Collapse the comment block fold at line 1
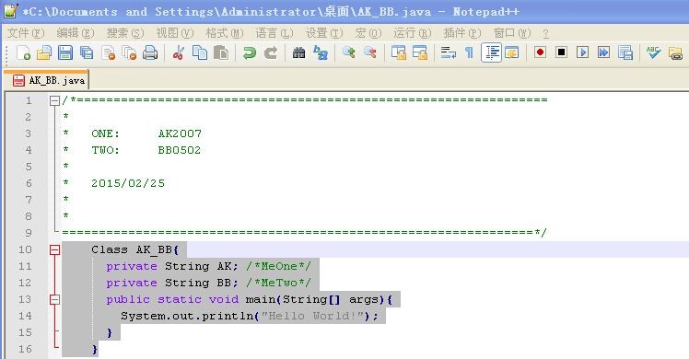Image resolution: width=689 pixels, height=359 pixels. click(x=54, y=101)
